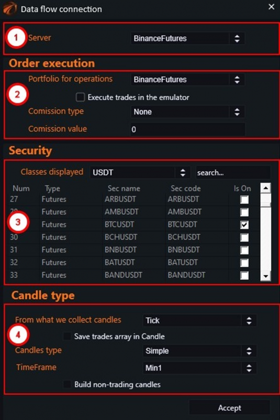Uncheck Is On for BTCUSDT
Viewport: 280px width, 420px height.
pyautogui.click(x=244, y=225)
